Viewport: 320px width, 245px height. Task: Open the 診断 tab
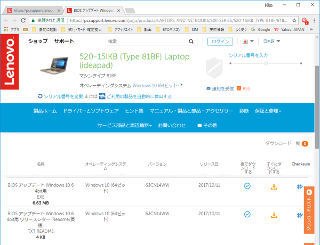[244, 111]
